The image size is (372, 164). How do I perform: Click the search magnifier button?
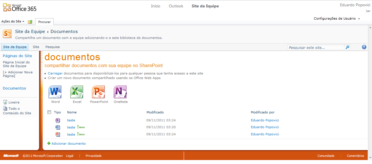pyautogui.click(x=347, y=47)
